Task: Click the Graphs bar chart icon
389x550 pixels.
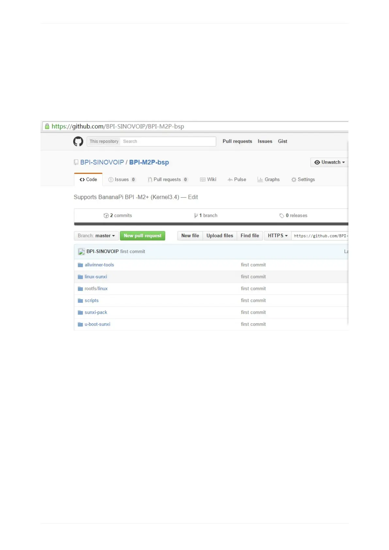Action: (260, 180)
